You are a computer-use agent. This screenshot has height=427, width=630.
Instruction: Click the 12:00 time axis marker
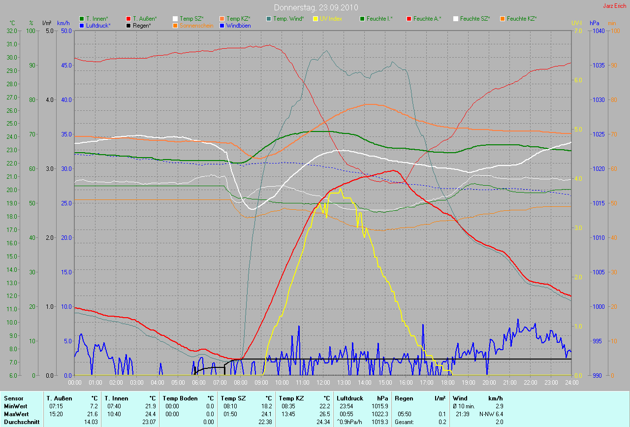click(x=323, y=382)
